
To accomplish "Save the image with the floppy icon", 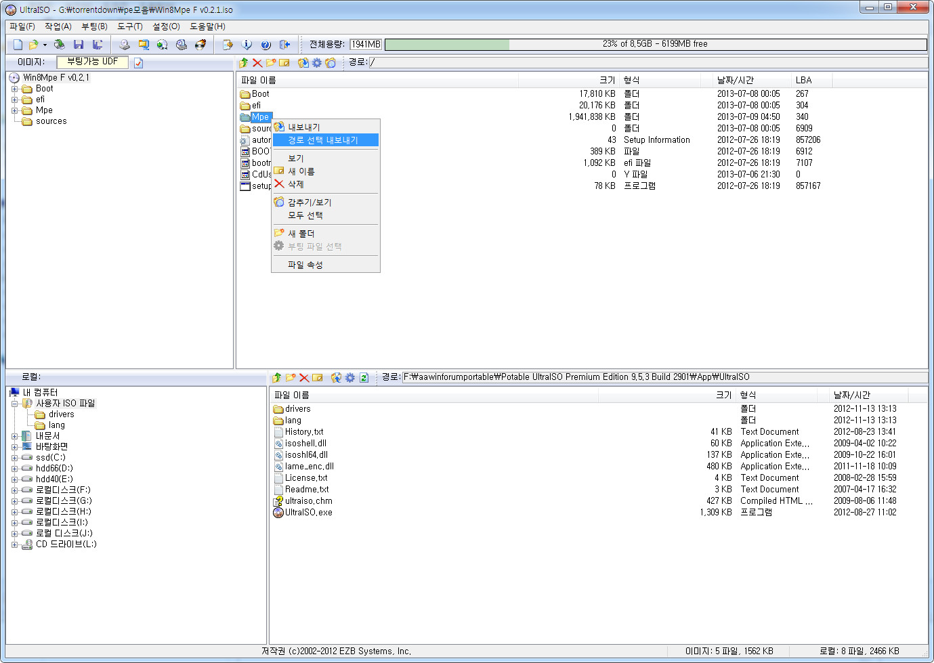I will pos(79,45).
